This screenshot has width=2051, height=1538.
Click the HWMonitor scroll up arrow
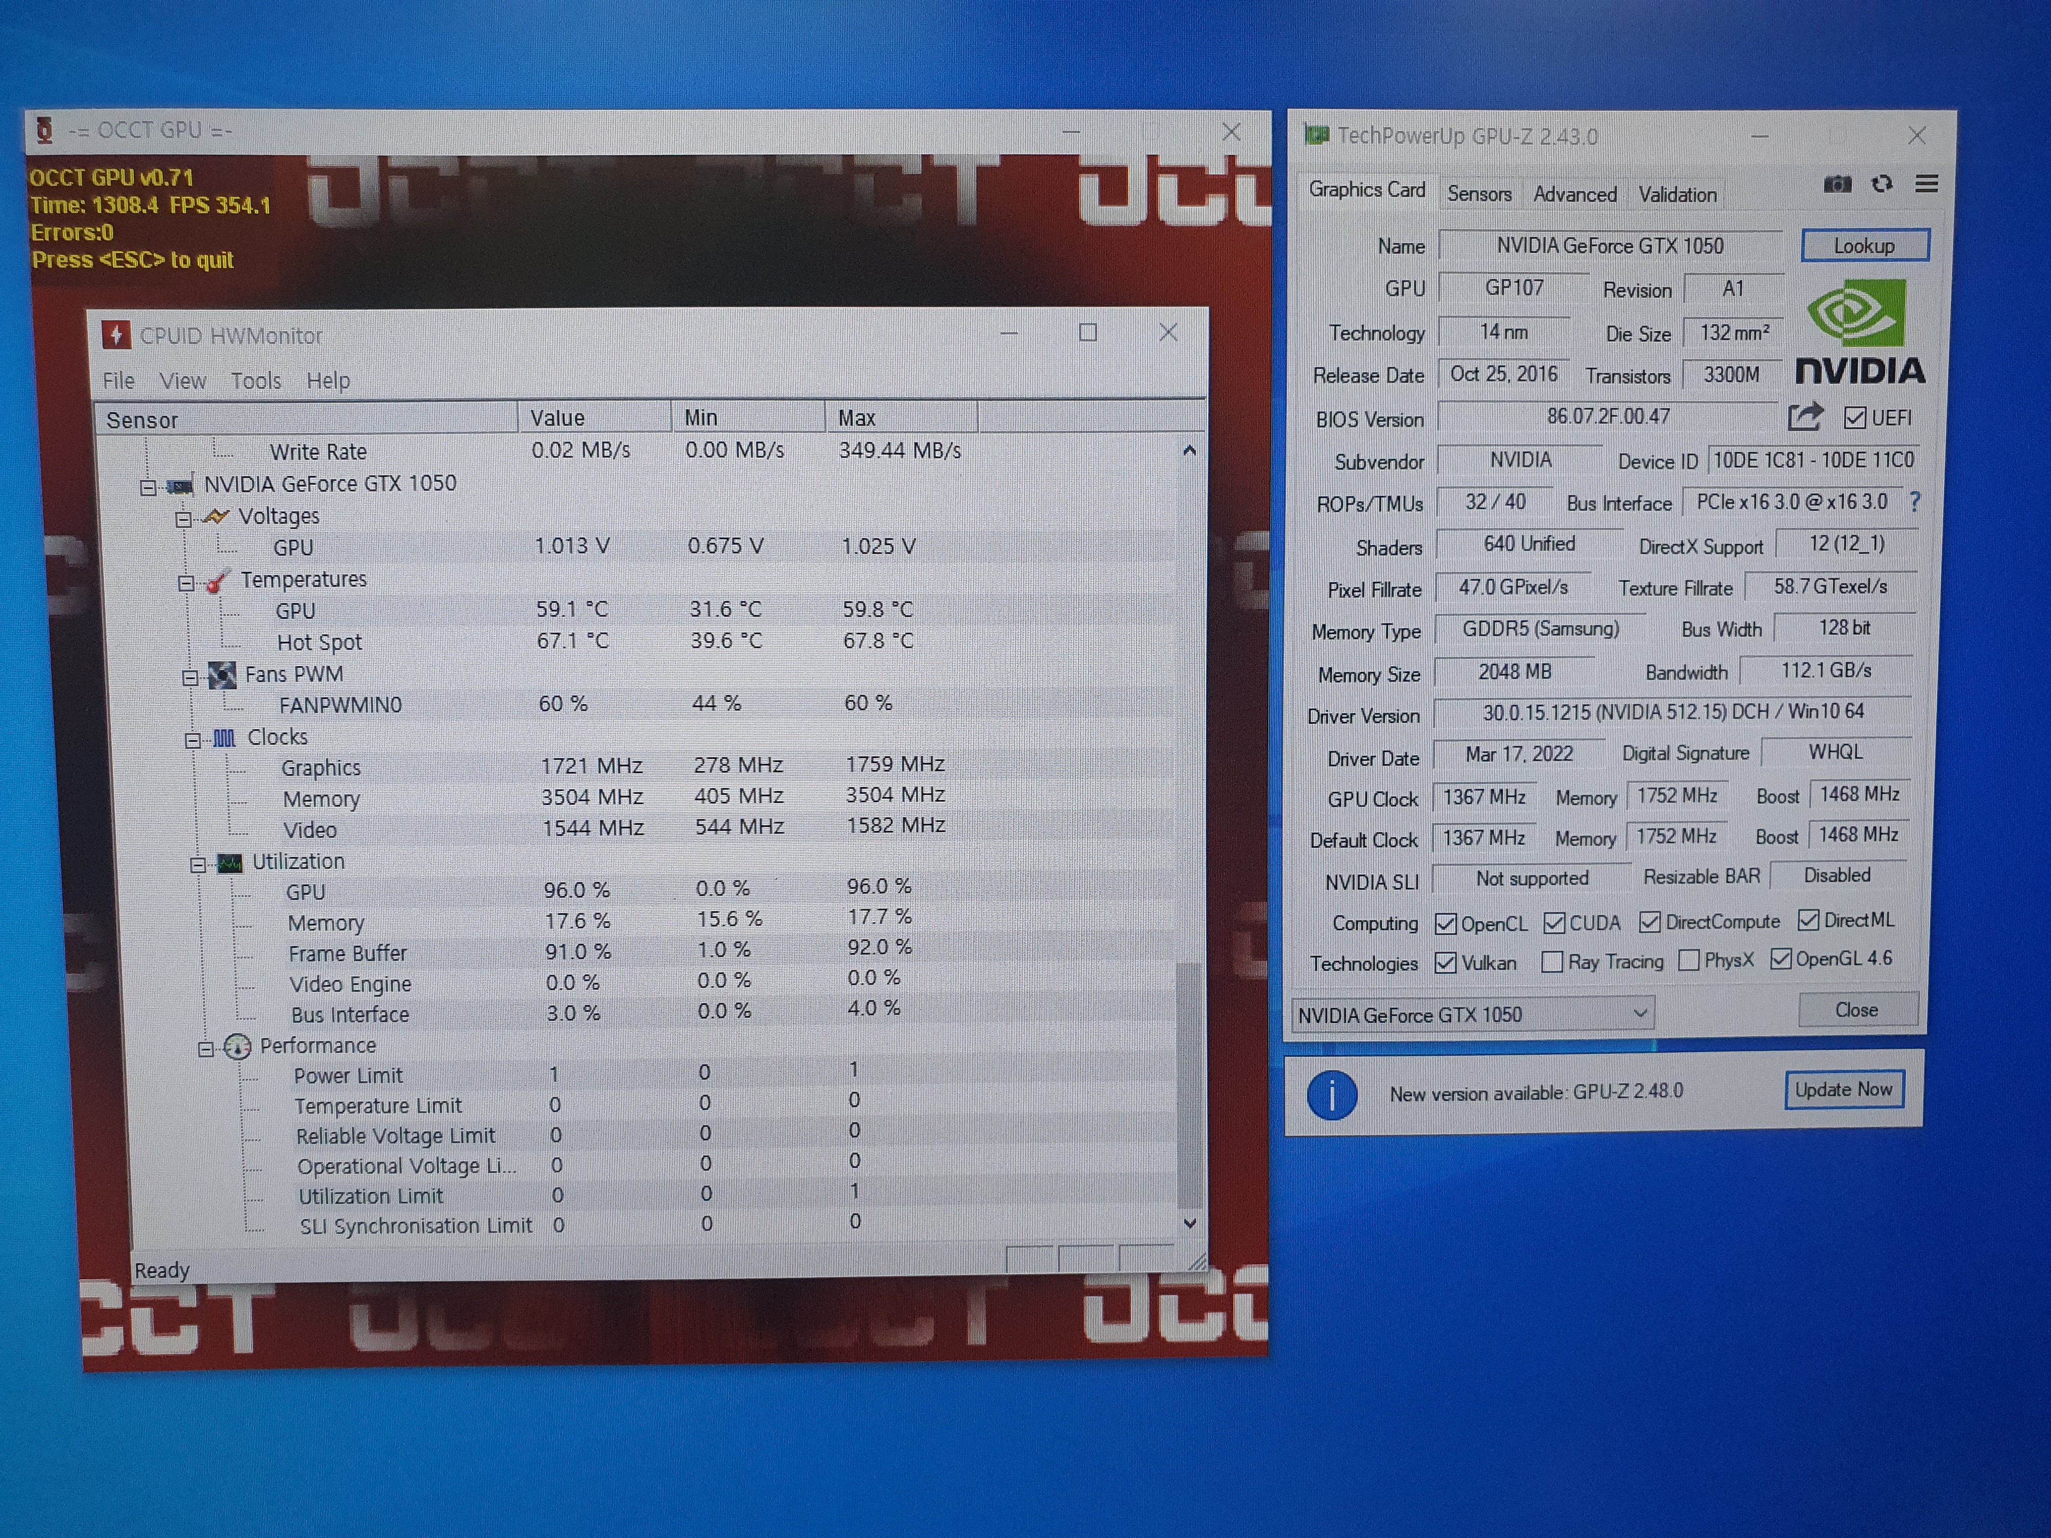1190,451
